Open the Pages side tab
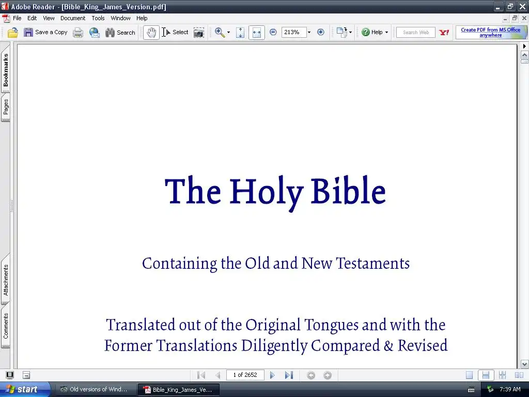The image size is (529, 397). tap(6, 106)
